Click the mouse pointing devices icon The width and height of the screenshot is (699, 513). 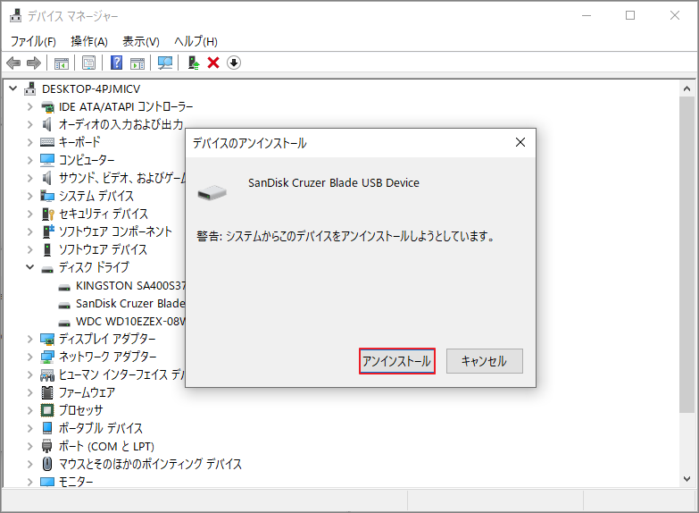coord(47,464)
